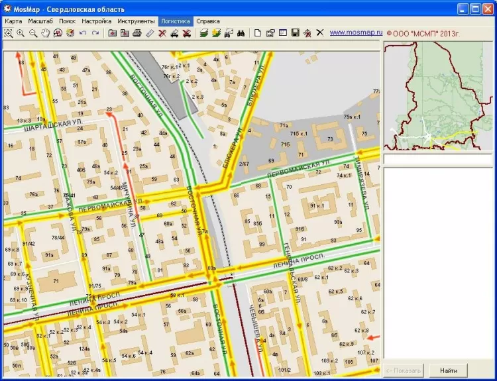This screenshot has height=381, width=497.
Task: Click the zoom out magnifier icon
Action: [33, 33]
